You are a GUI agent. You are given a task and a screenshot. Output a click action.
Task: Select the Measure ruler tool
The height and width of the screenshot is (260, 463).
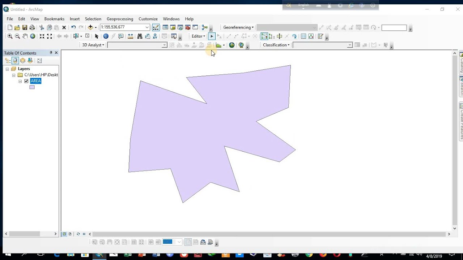pyautogui.click(x=131, y=36)
